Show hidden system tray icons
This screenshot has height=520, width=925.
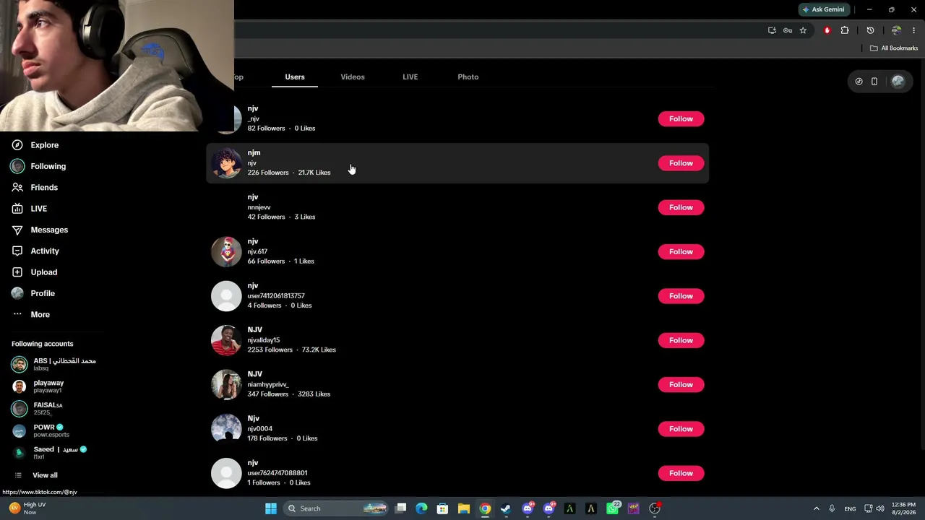point(817,508)
